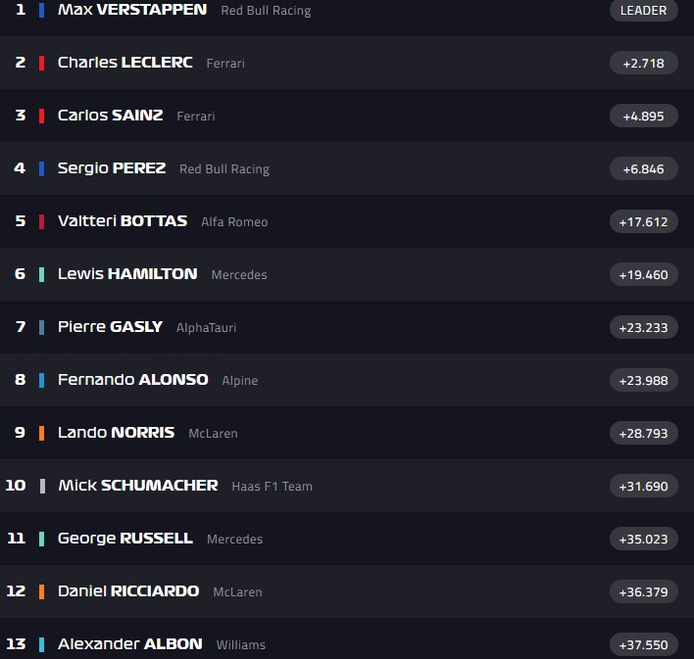The image size is (694, 659).
Task: Click Charles Leclerc's +2.718 gap badge
Action: (x=643, y=64)
